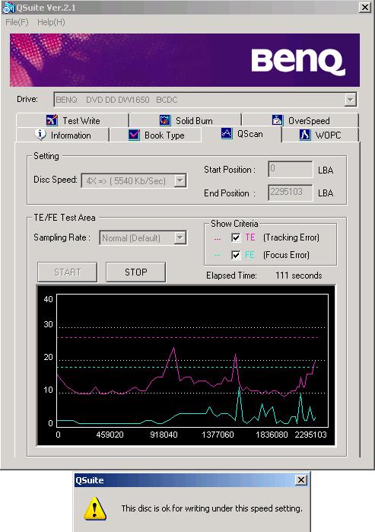Click the QSuite title bar app icon
This screenshot has width=375, height=532.
pos(8,8)
